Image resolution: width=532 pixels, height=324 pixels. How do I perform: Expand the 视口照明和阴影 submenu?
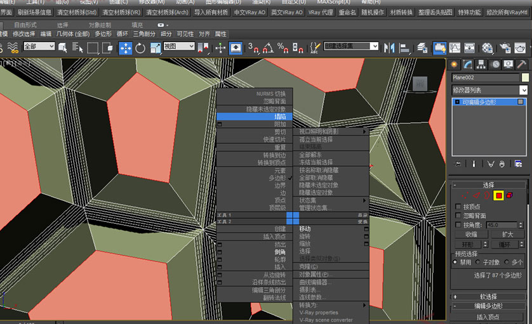click(331, 131)
